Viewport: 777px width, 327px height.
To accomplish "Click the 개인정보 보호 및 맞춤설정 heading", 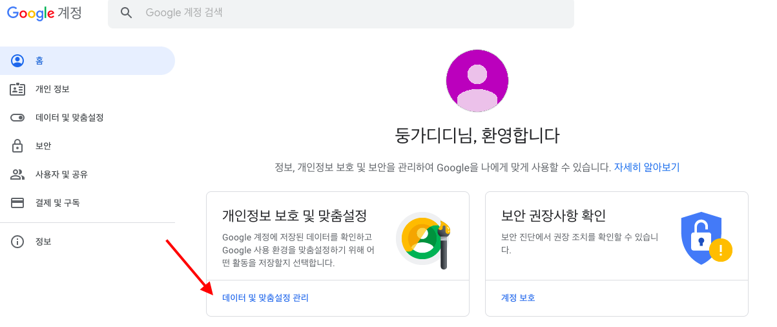I will click(x=295, y=215).
